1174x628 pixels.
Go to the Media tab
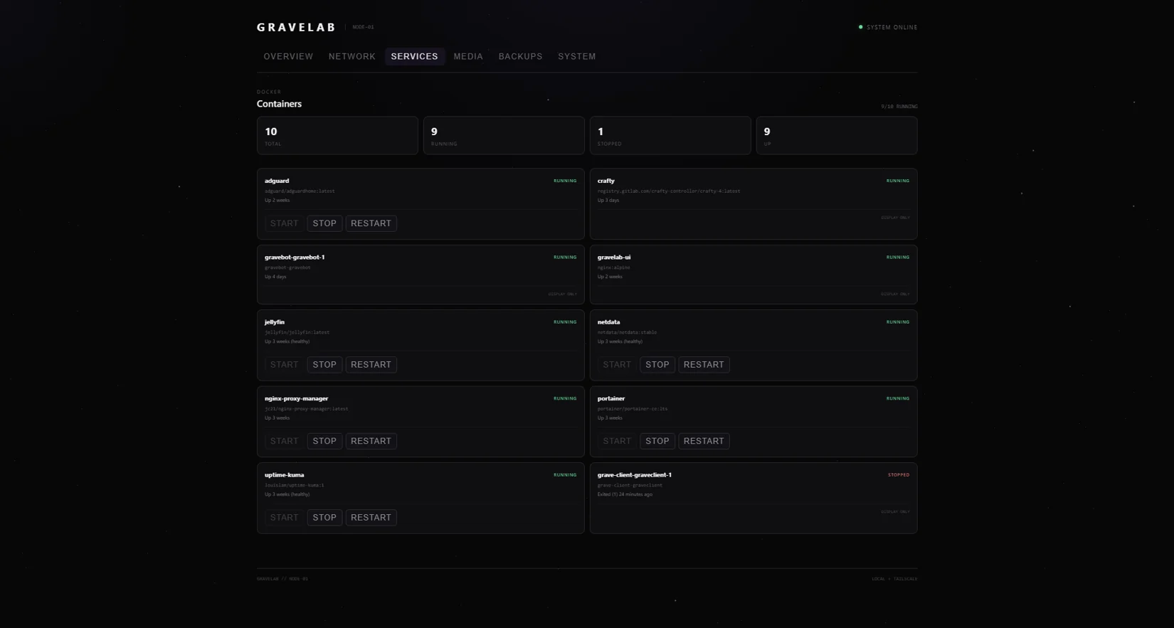pyautogui.click(x=468, y=57)
